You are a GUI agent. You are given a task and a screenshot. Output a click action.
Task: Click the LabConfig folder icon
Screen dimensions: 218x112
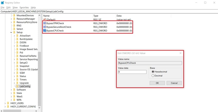tap(17, 86)
